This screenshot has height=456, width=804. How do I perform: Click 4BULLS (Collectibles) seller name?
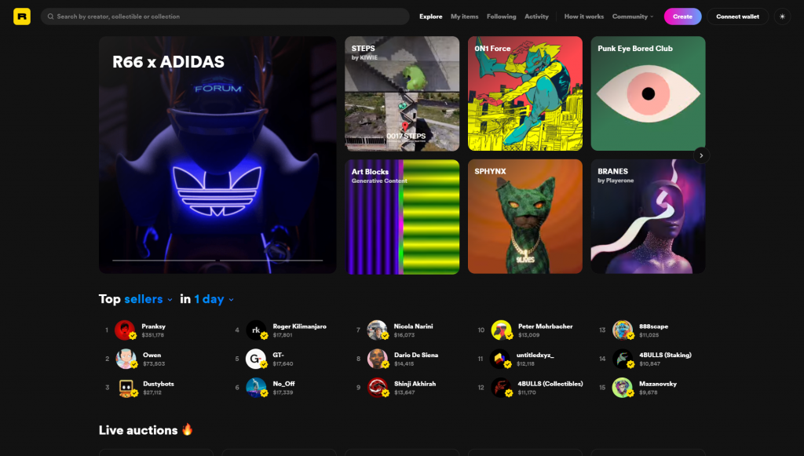click(x=550, y=384)
